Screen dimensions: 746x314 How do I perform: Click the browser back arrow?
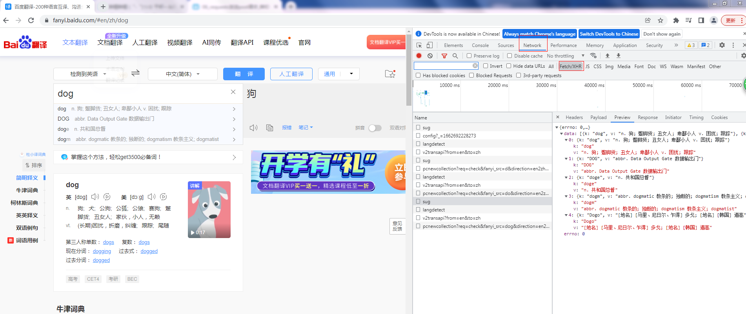click(6, 20)
